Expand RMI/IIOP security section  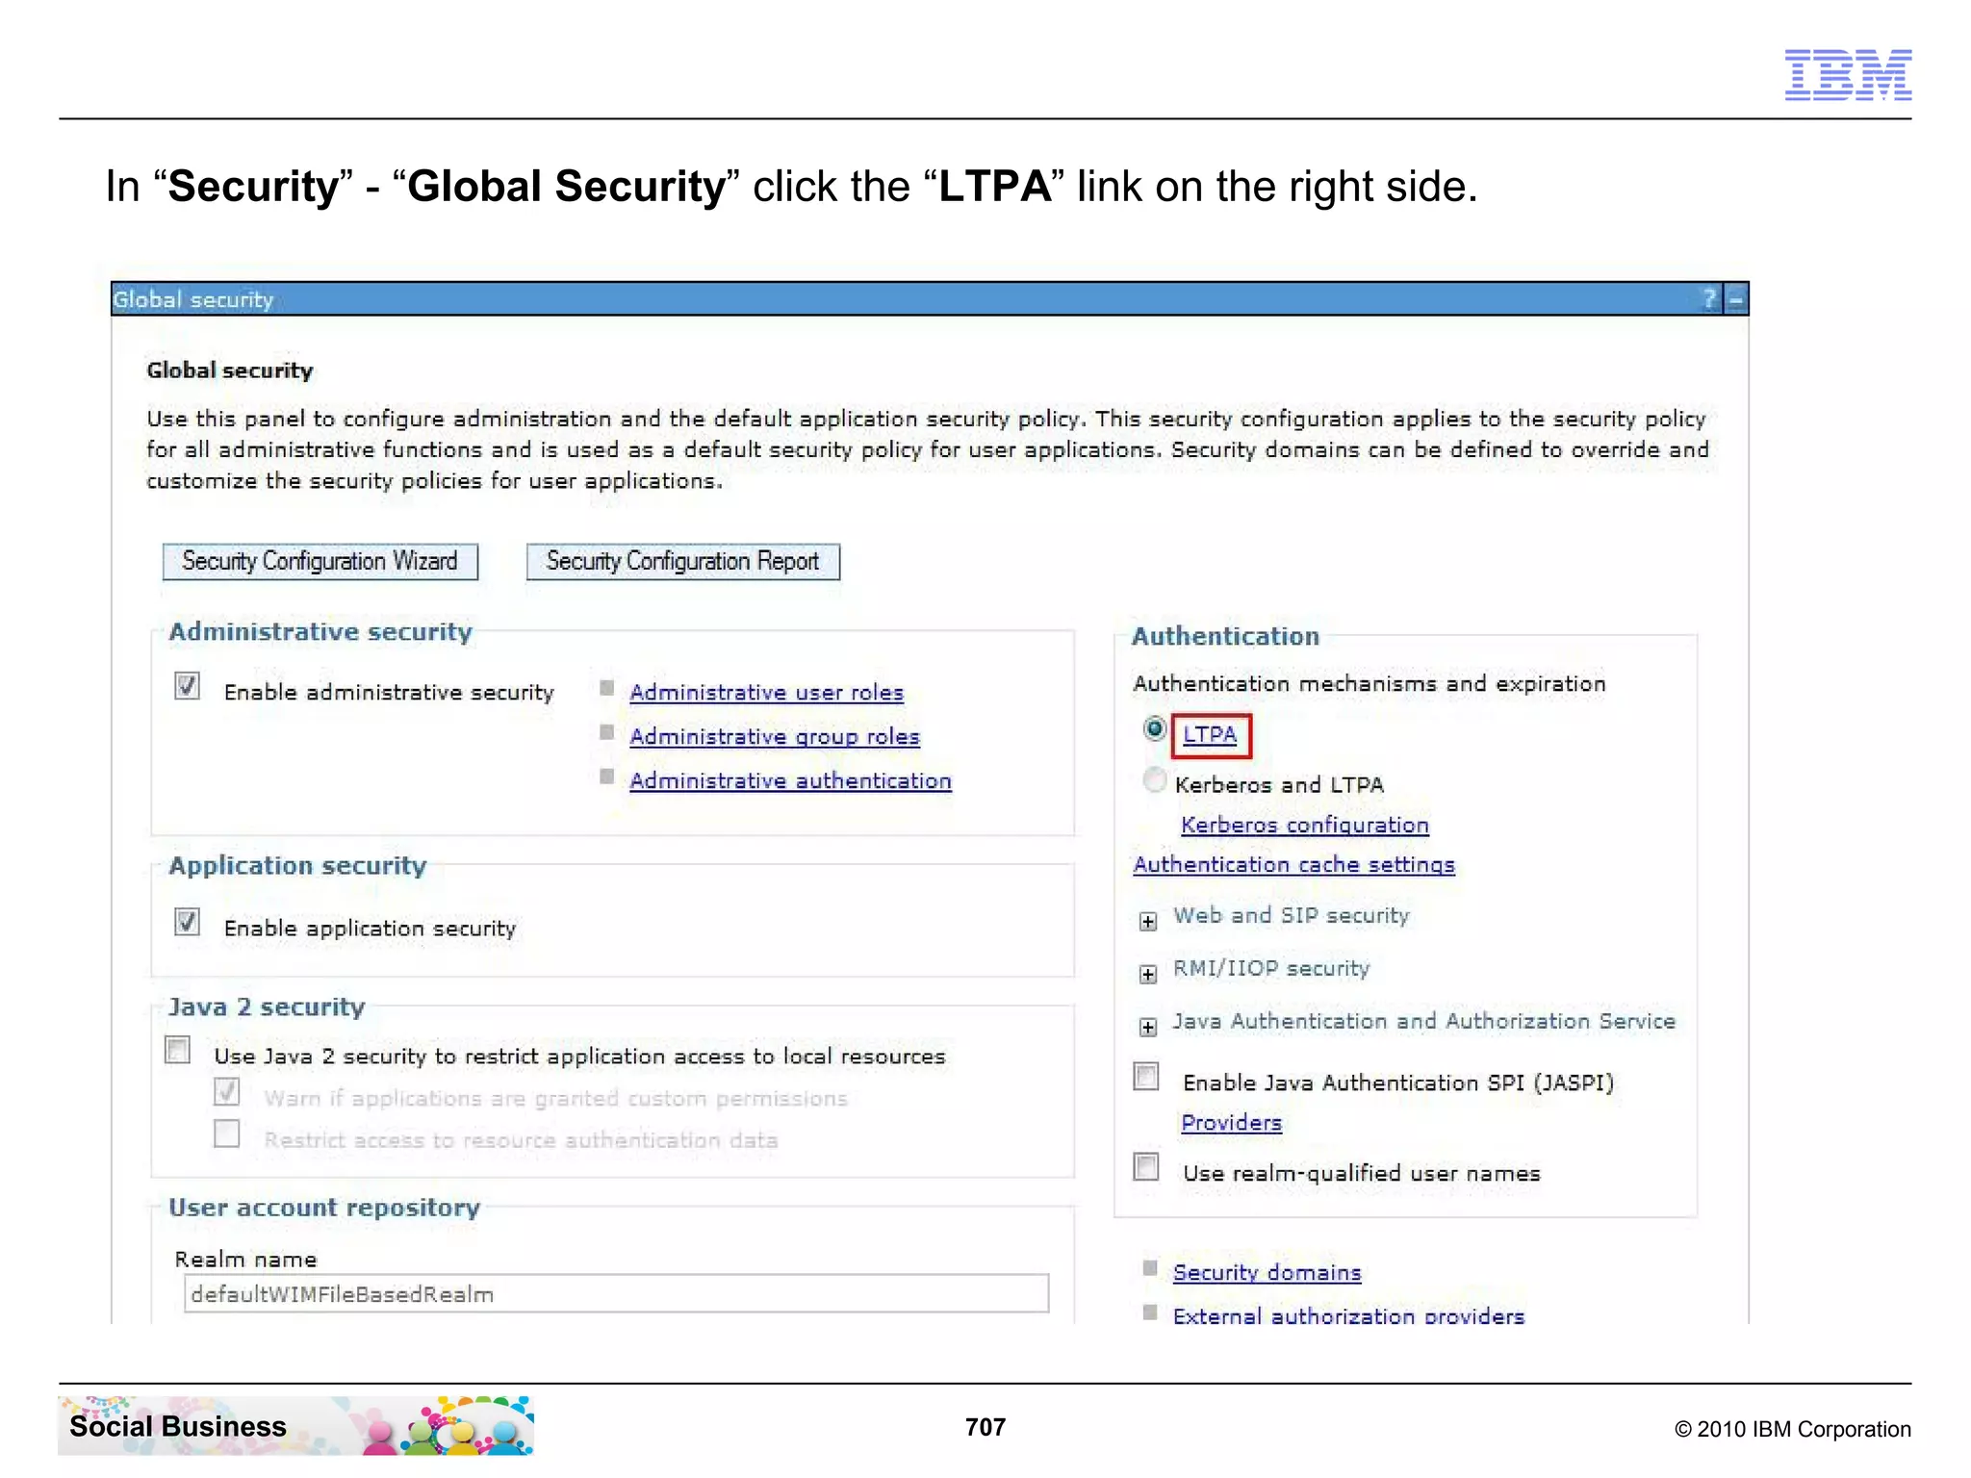pos(1148,975)
